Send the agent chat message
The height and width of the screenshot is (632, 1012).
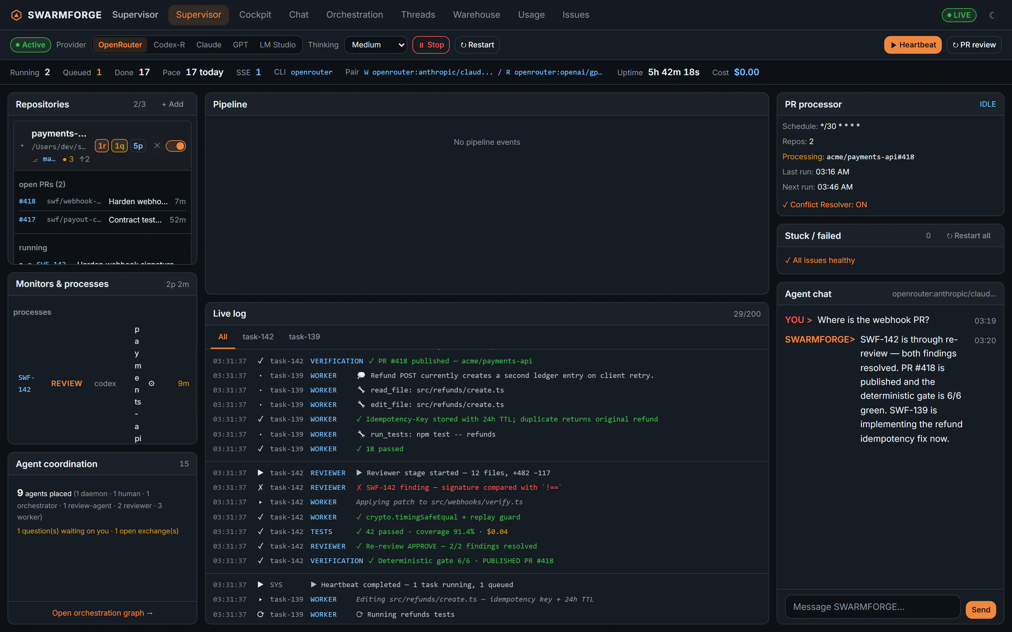coord(981,610)
